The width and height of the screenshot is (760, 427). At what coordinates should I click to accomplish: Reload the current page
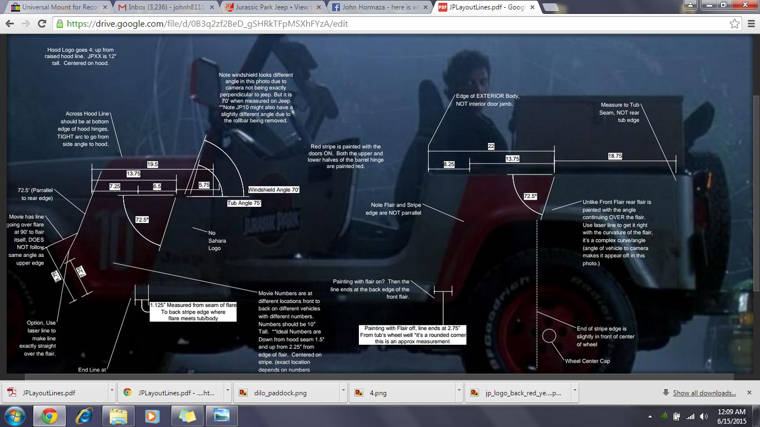click(42, 24)
